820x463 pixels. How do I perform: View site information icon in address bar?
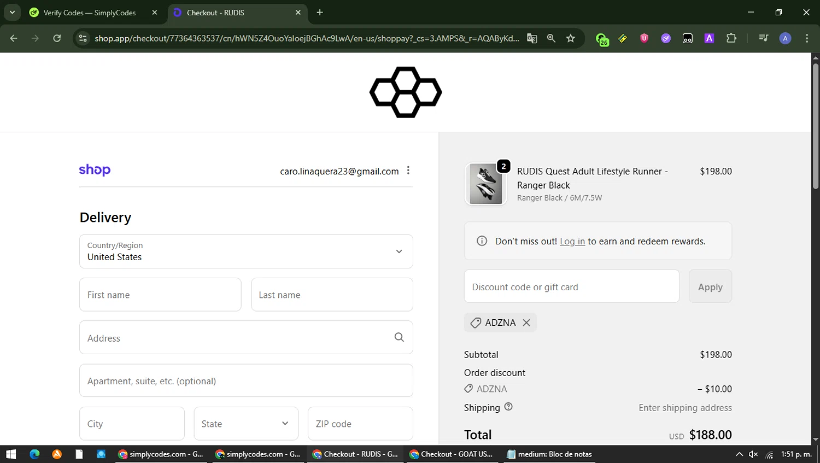point(83,38)
